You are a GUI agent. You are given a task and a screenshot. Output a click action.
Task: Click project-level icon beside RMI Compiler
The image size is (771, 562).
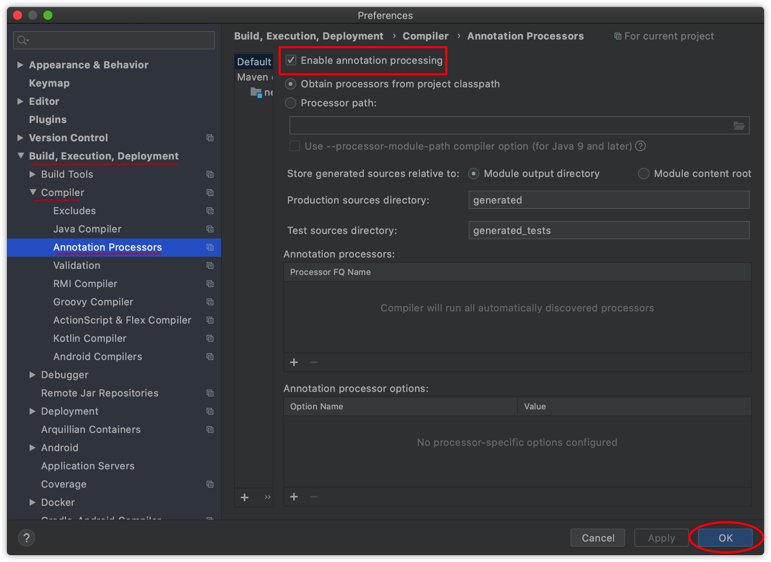(210, 284)
